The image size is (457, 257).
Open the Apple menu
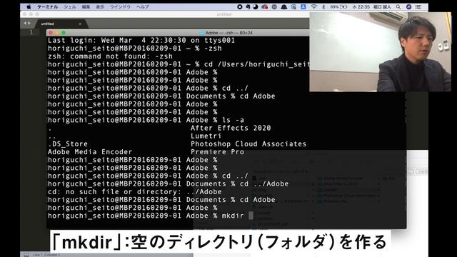click(29, 6)
